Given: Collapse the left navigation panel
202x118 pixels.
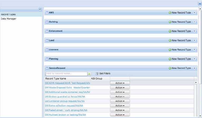Looking at the screenshot, I should (40, 9).
